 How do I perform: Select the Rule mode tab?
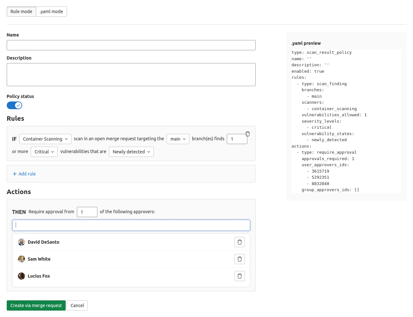[21, 12]
